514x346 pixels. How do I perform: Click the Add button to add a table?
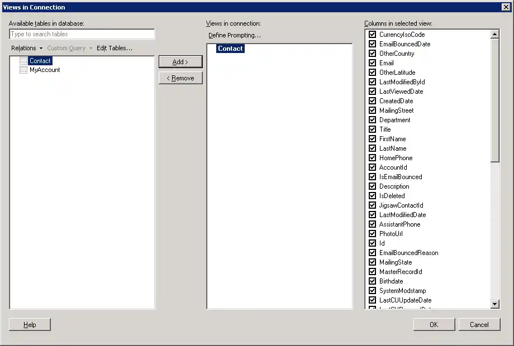180,61
